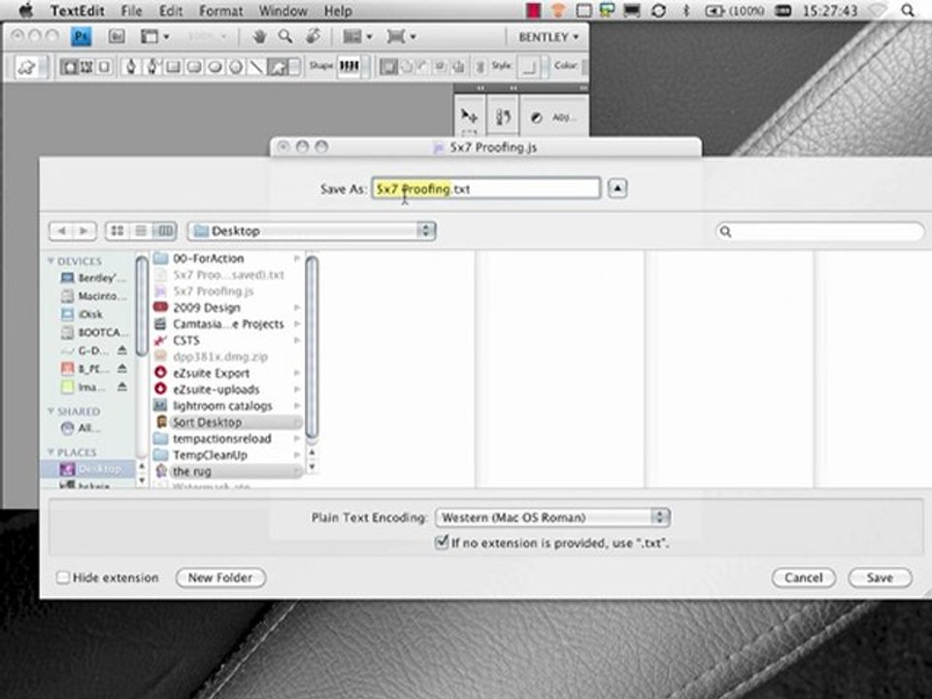Select the Rounded Rectangle shape tool

194,67
